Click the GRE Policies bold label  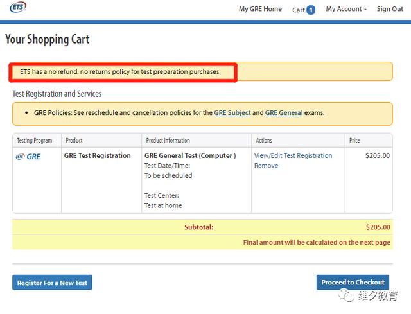[53, 113]
